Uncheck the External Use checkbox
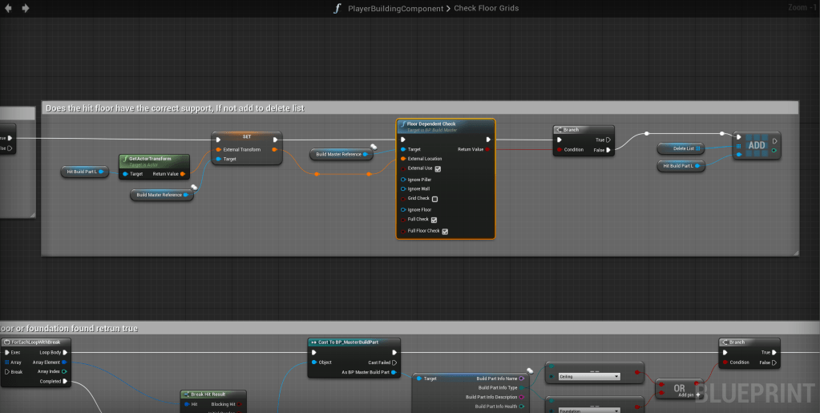Viewport: 820px width, 413px height. [x=438, y=168]
